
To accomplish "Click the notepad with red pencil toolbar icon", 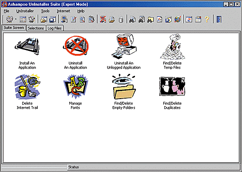I will (x=74, y=19).
